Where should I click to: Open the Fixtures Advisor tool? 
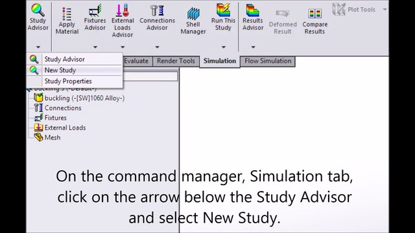(x=95, y=17)
